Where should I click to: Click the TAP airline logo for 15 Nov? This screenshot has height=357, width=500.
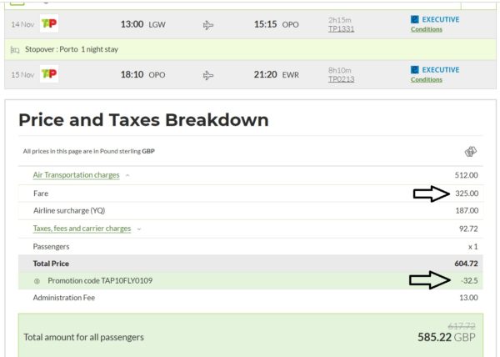[50, 74]
